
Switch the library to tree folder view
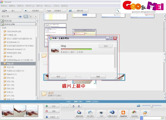pos(30,17)
